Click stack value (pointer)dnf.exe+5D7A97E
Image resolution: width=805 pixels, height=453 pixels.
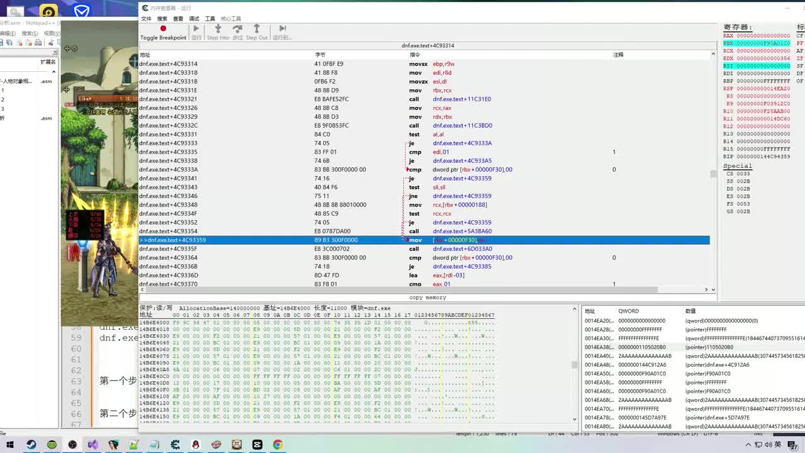717,418
